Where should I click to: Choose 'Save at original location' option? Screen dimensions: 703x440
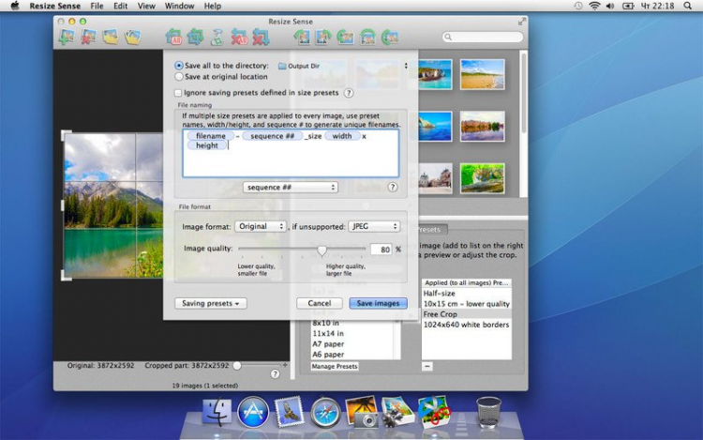coord(179,77)
